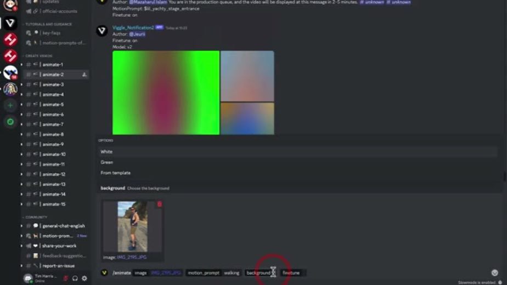
Task: Click the Add a Server plus icon
Action: pyautogui.click(x=10, y=105)
